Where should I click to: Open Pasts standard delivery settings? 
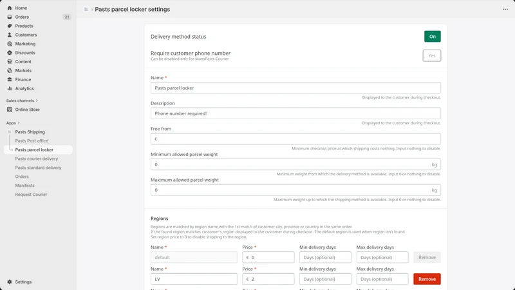coord(38,168)
